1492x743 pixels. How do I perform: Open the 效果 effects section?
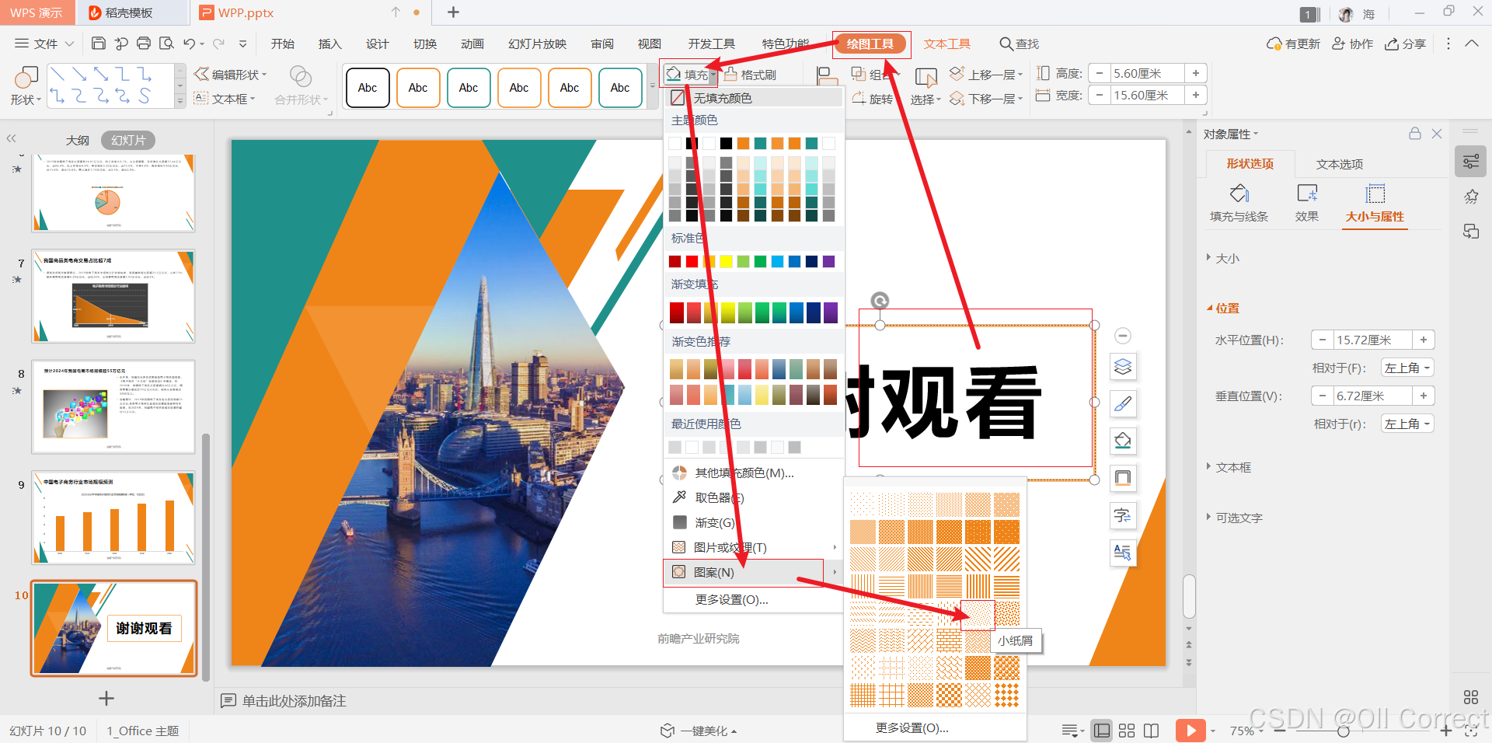pyautogui.click(x=1307, y=203)
